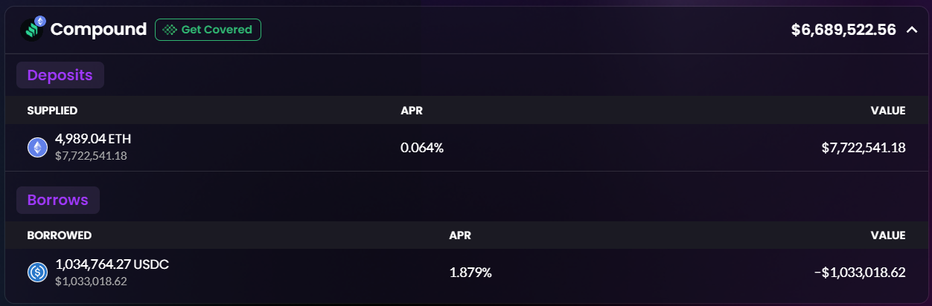Click the 1.879% borrow APR value

click(470, 273)
